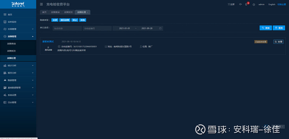
Task: Focus the station name input field
Action: tap(67, 29)
